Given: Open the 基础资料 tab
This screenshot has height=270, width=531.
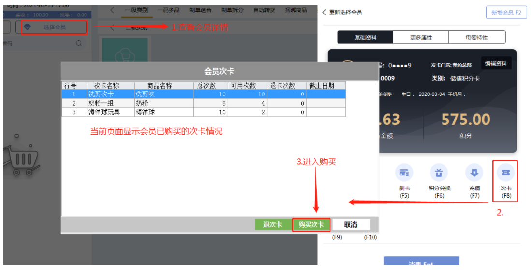Looking at the screenshot, I should coord(365,37).
